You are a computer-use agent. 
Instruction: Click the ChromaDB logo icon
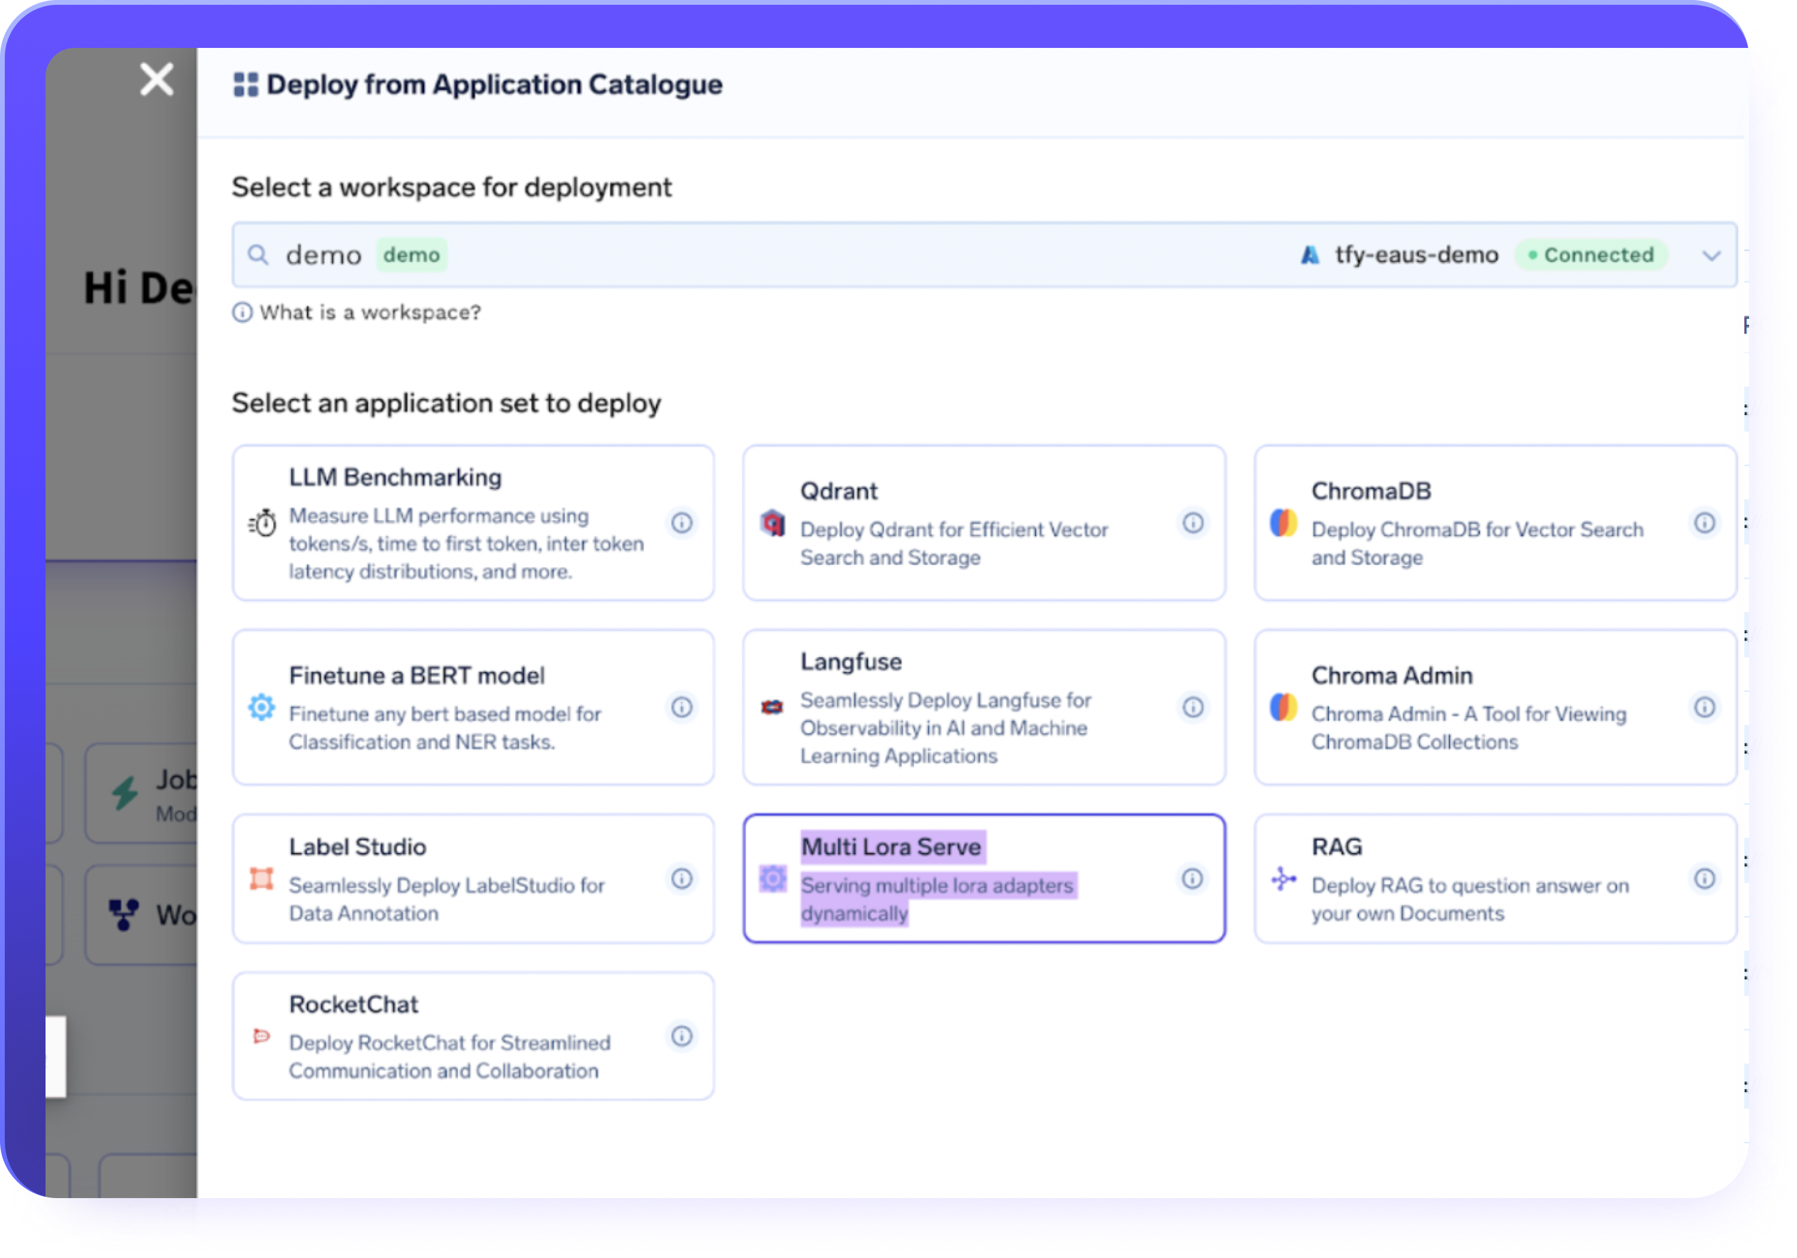coord(1283,523)
